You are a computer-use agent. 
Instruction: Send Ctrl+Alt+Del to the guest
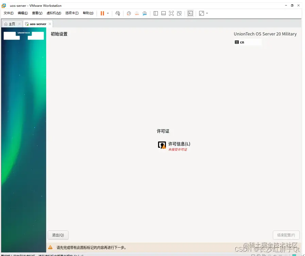pyautogui.click(x=118, y=13)
